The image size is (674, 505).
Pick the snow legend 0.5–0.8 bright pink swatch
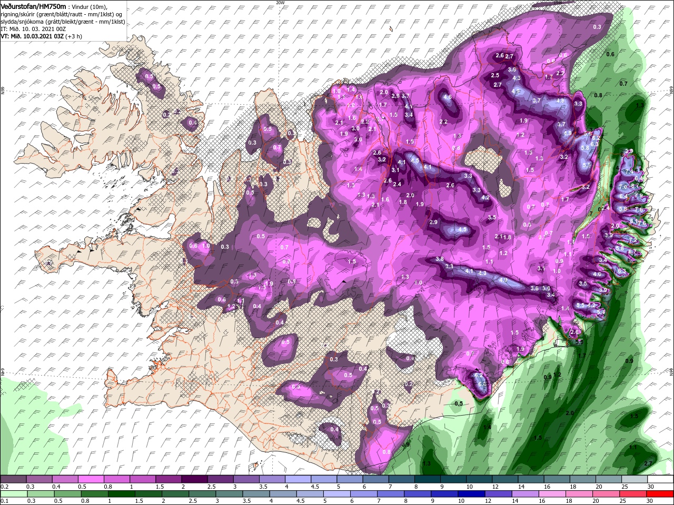click(91, 479)
